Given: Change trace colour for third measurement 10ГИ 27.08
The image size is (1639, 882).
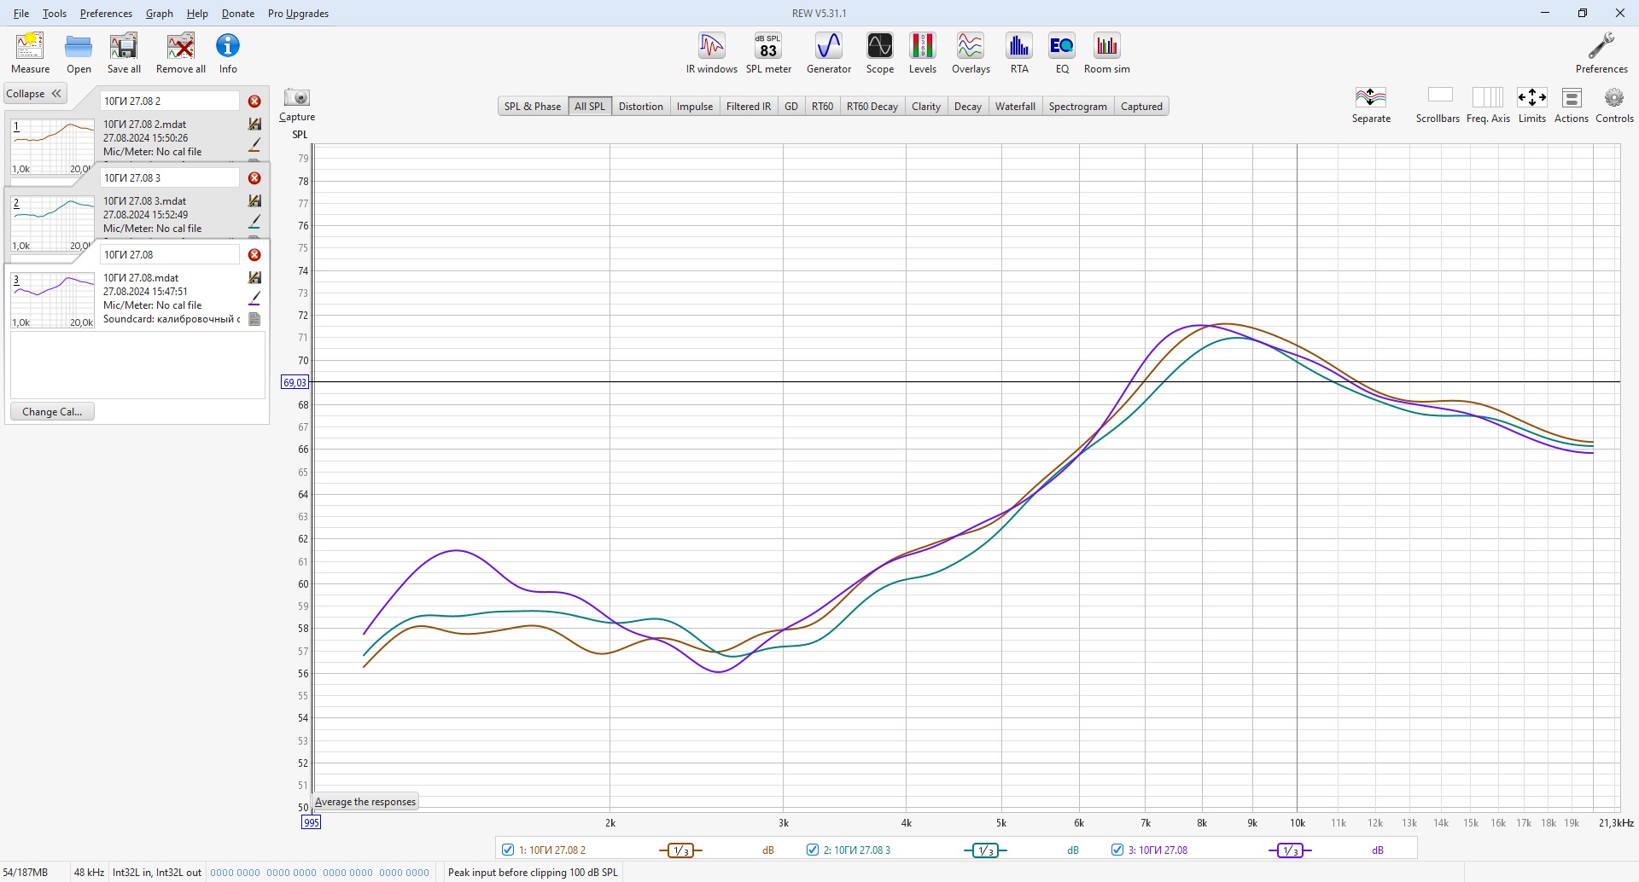Looking at the screenshot, I should point(254,298).
